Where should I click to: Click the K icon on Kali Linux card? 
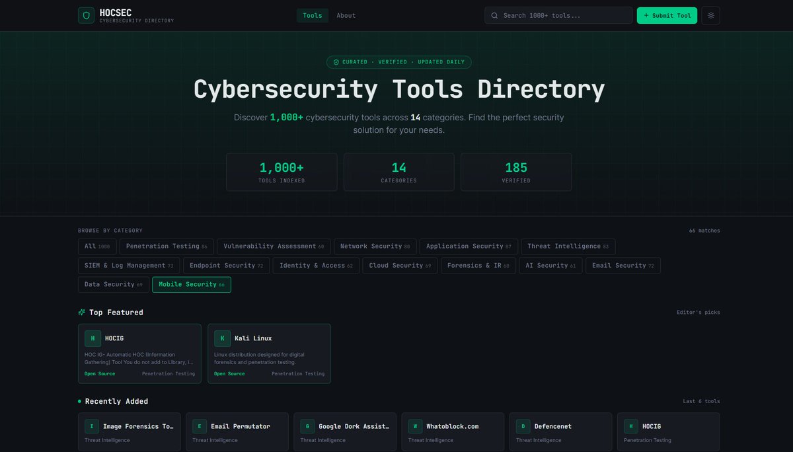click(x=222, y=338)
